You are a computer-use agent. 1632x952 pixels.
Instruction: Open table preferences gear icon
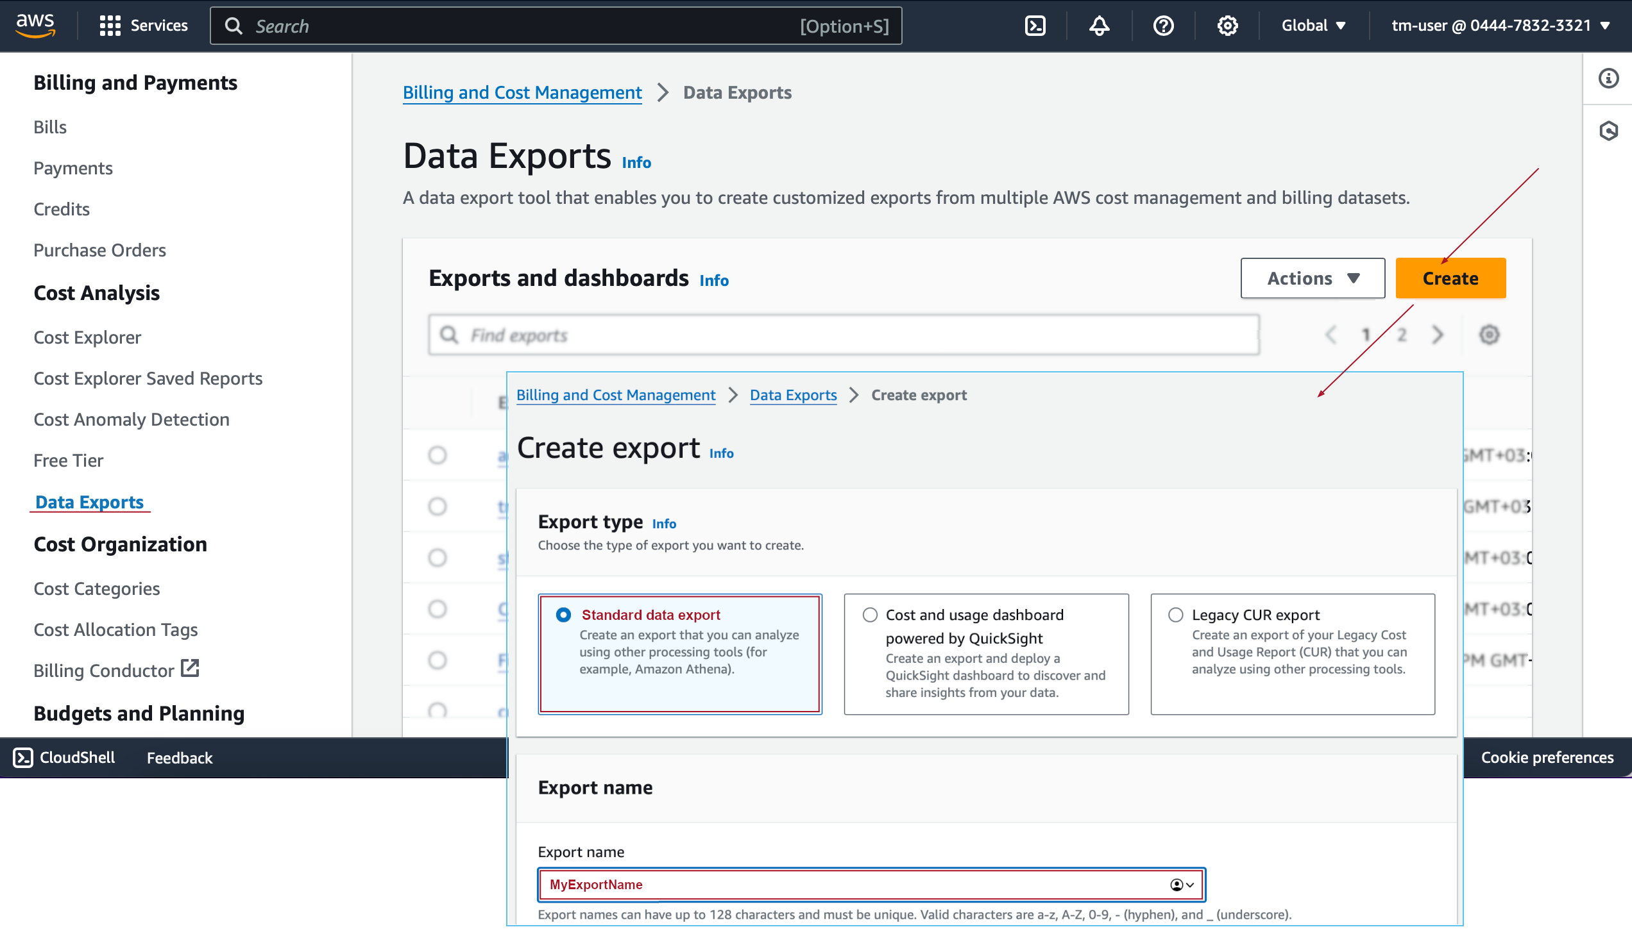[1489, 335]
